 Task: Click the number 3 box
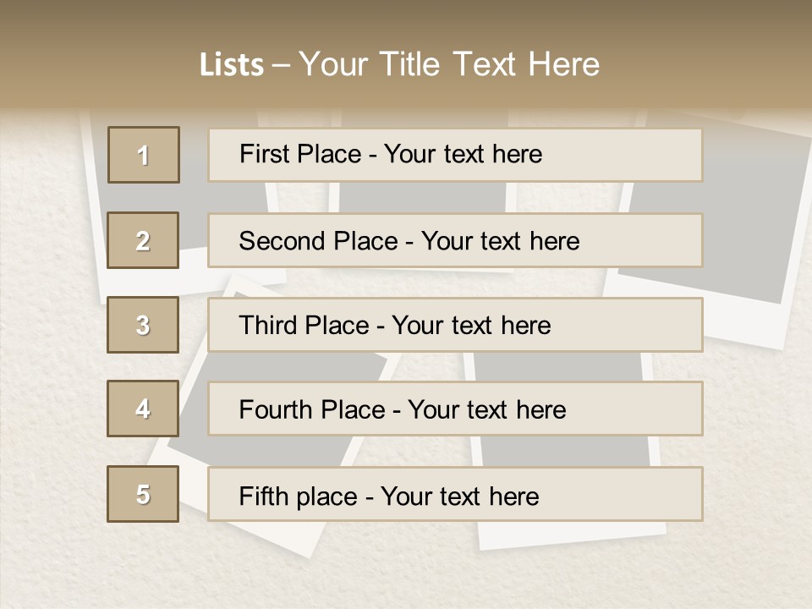143,325
